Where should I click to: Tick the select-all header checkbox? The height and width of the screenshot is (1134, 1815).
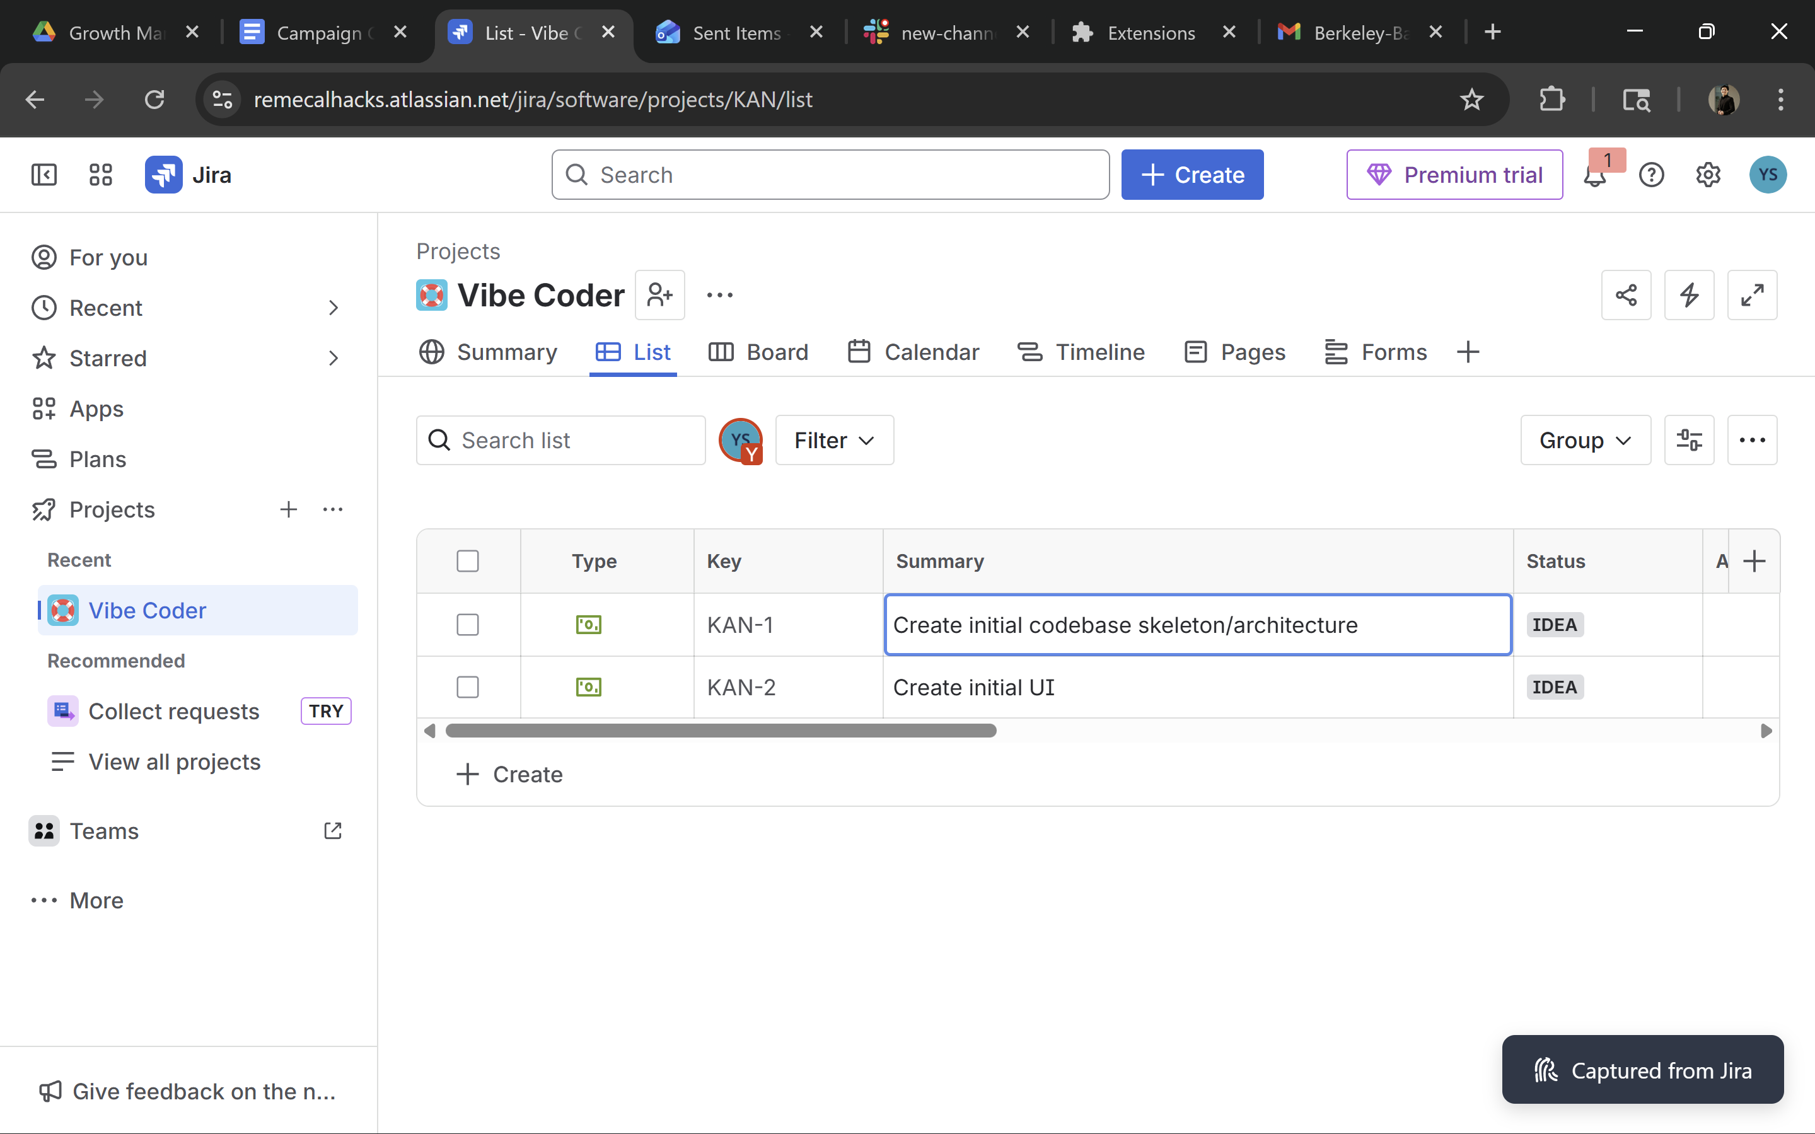click(467, 561)
